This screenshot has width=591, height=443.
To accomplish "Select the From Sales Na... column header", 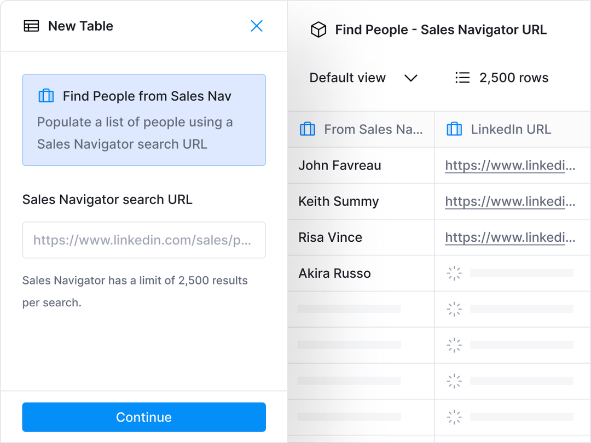I will point(361,129).
